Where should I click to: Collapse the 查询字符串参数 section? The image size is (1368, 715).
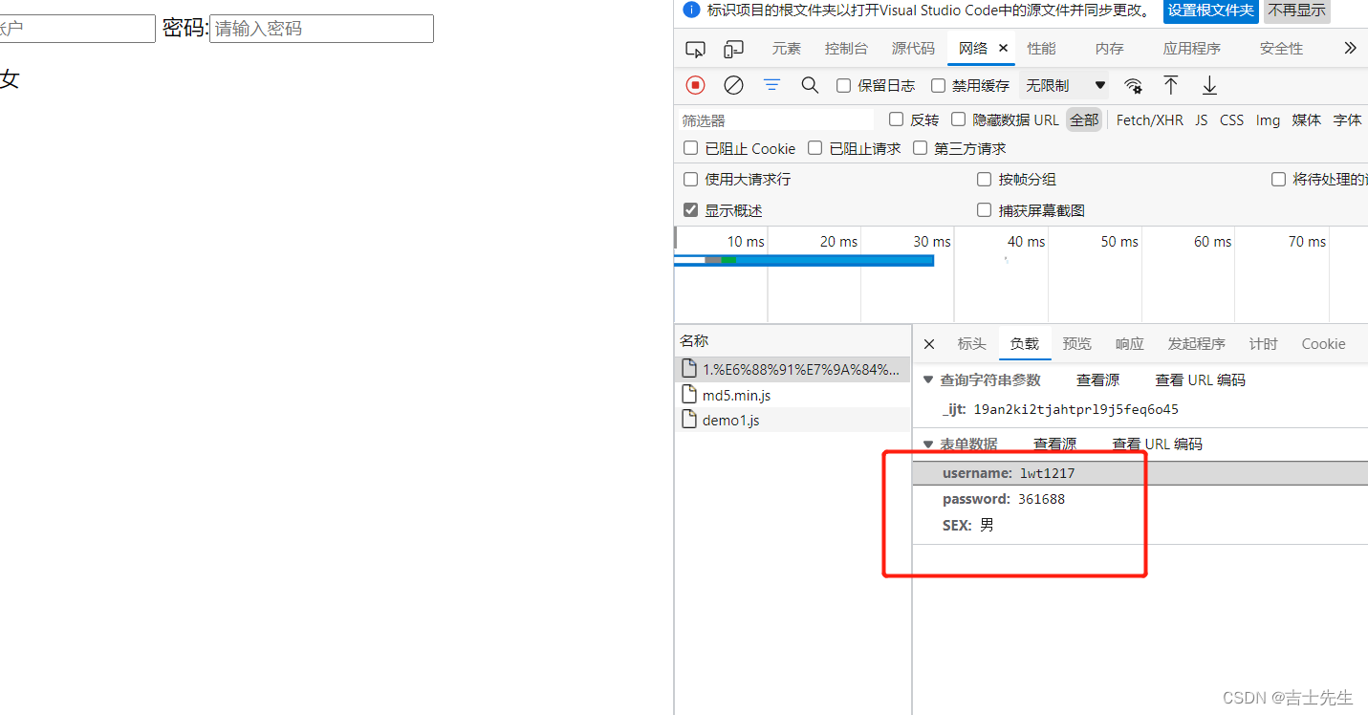tap(928, 379)
